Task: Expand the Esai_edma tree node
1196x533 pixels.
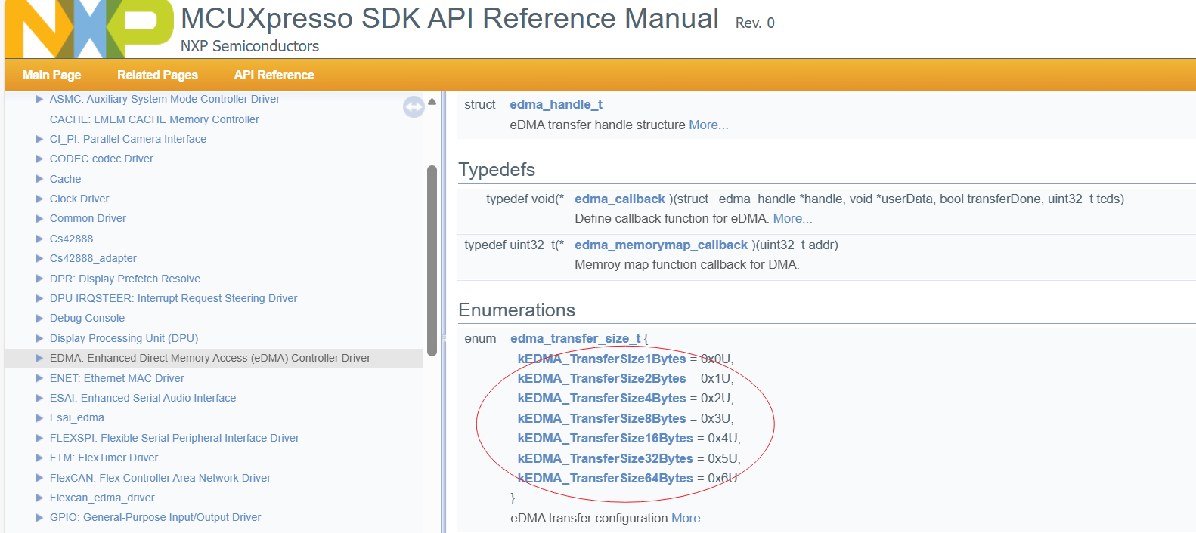Action: tap(39, 417)
